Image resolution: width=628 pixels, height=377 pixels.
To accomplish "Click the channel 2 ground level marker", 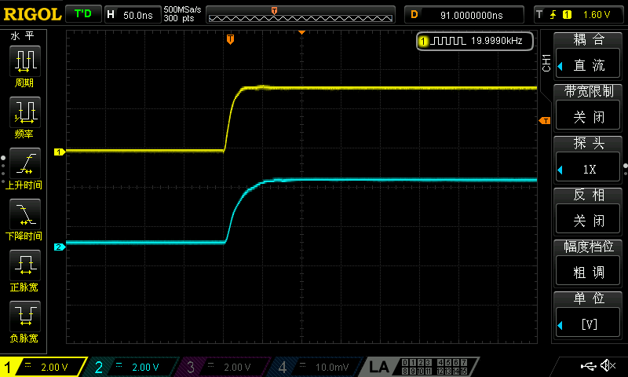I will (x=60, y=247).
